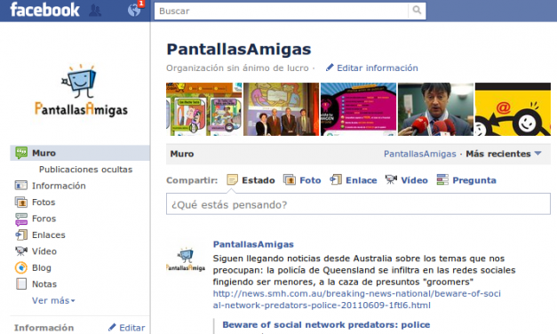Viewport: 557px width, 334px height.
Task: Open the Más recientes dropdown
Action: click(504, 154)
